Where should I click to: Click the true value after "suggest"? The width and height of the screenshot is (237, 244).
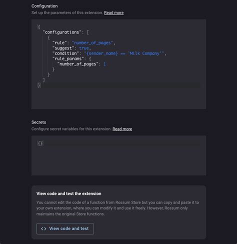84,48
